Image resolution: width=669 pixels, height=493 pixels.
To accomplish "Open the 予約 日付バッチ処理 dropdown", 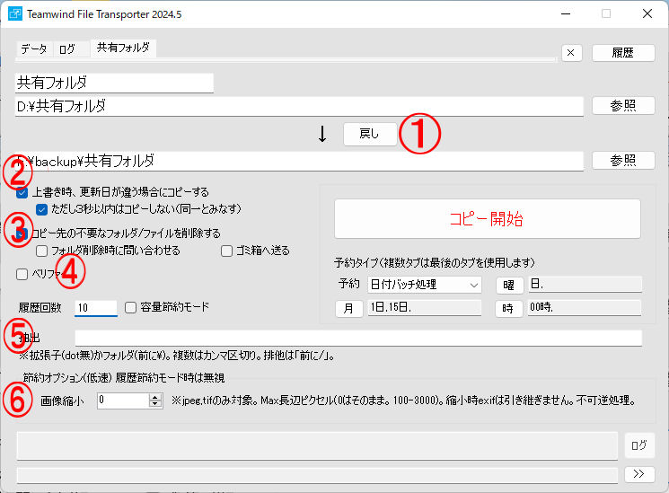I will pyautogui.click(x=425, y=285).
